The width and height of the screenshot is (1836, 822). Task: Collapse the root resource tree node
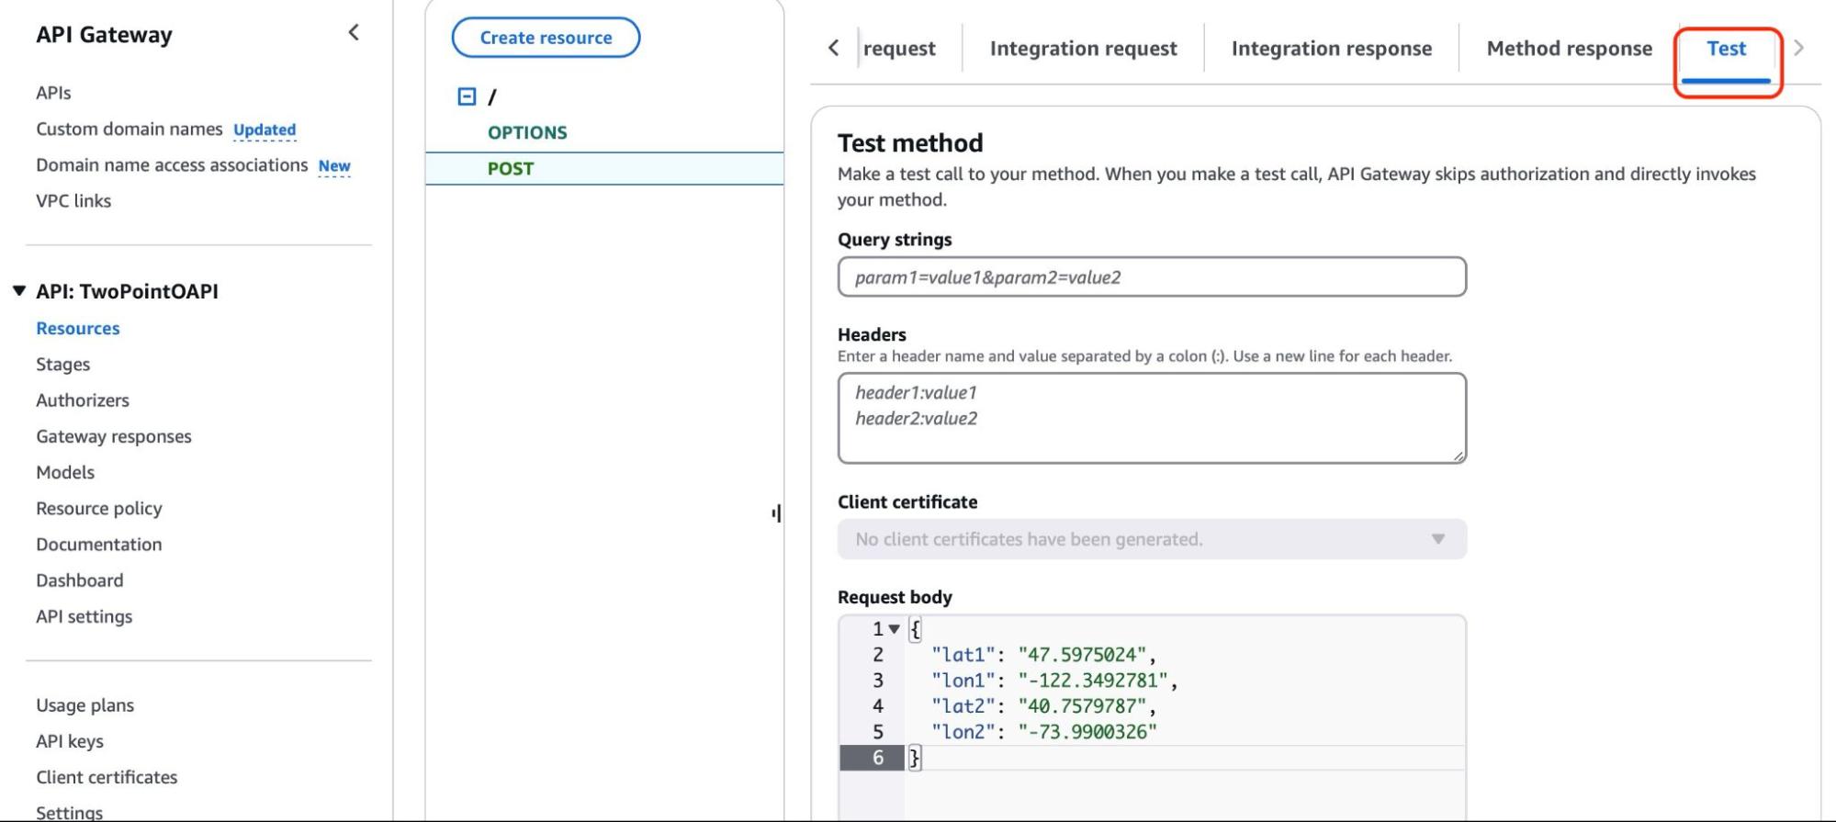(467, 96)
